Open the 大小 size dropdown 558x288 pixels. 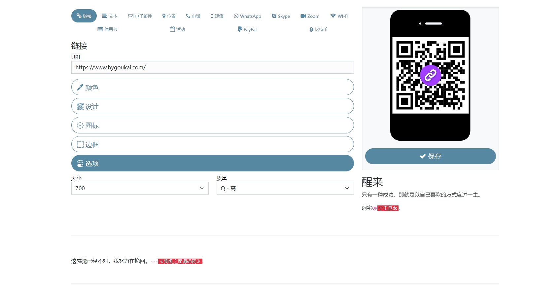coord(140,188)
